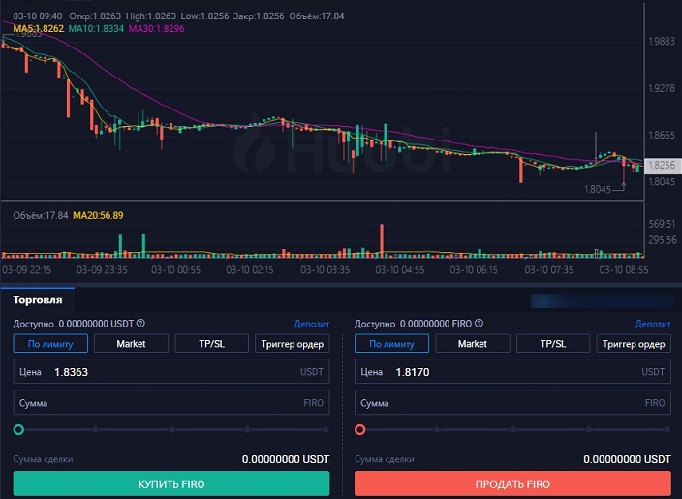Image resolution: width=682 pixels, height=499 pixels.
Task: Click the buy Сумма сделки 0.00000000 USDT value
Action: pyautogui.click(x=286, y=459)
